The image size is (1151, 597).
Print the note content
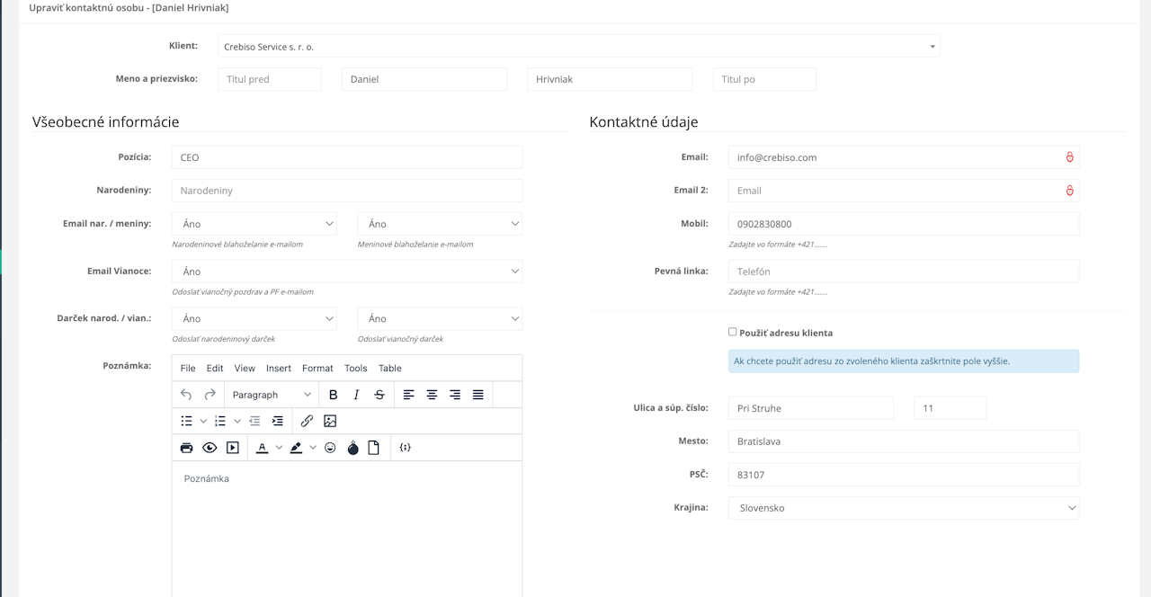click(186, 448)
